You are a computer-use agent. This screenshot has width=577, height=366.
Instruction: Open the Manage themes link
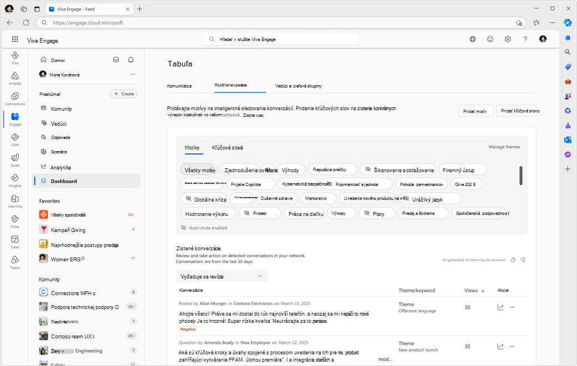[x=504, y=147]
